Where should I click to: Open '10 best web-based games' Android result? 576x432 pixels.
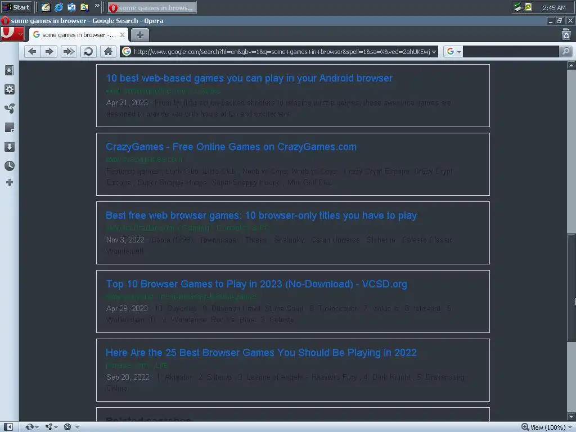(x=249, y=78)
